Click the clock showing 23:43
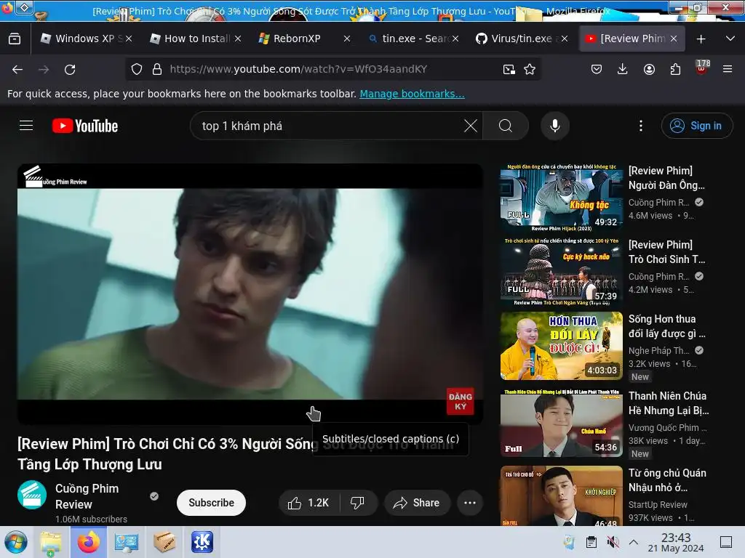This screenshot has height=558, width=745. 676,542
